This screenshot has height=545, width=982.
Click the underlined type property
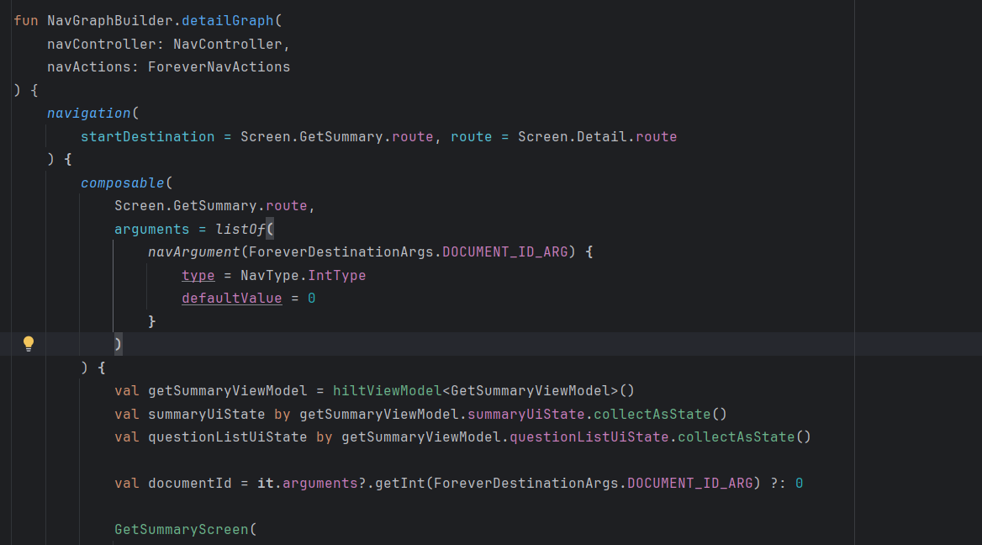(198, 276)
